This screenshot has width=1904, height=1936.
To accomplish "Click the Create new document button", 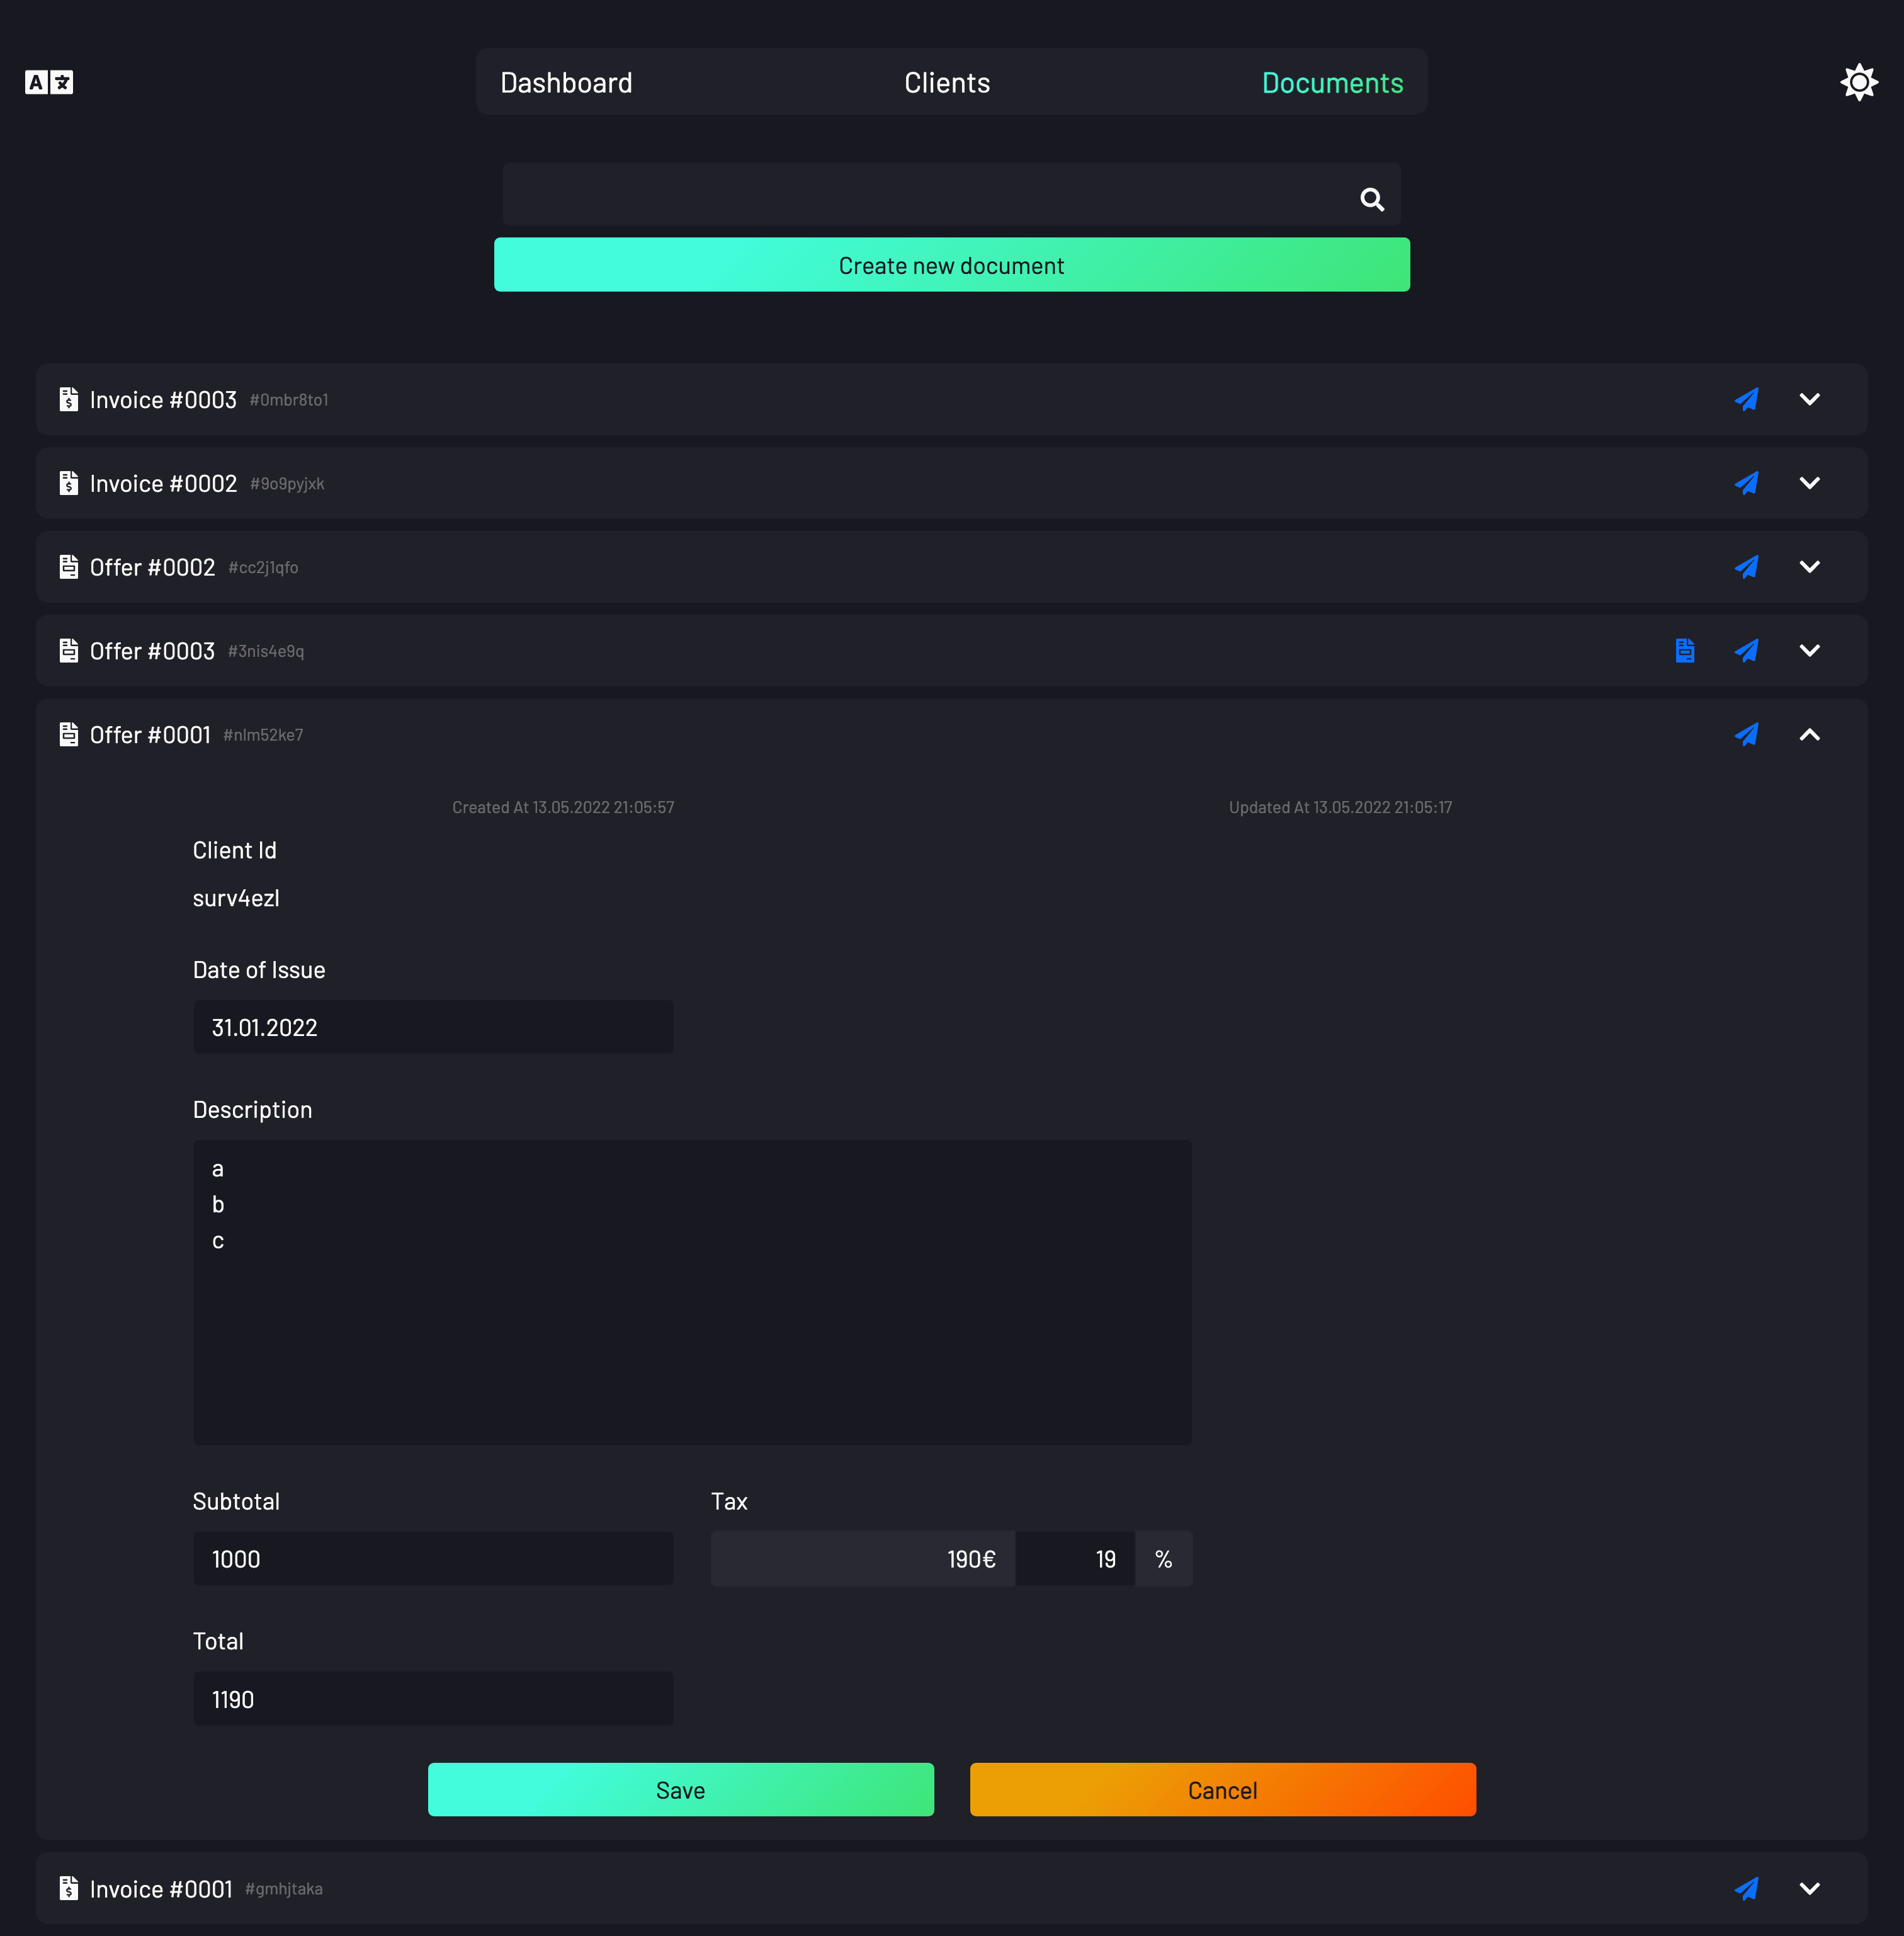I will pyautogui.click(x=951, y=265).
